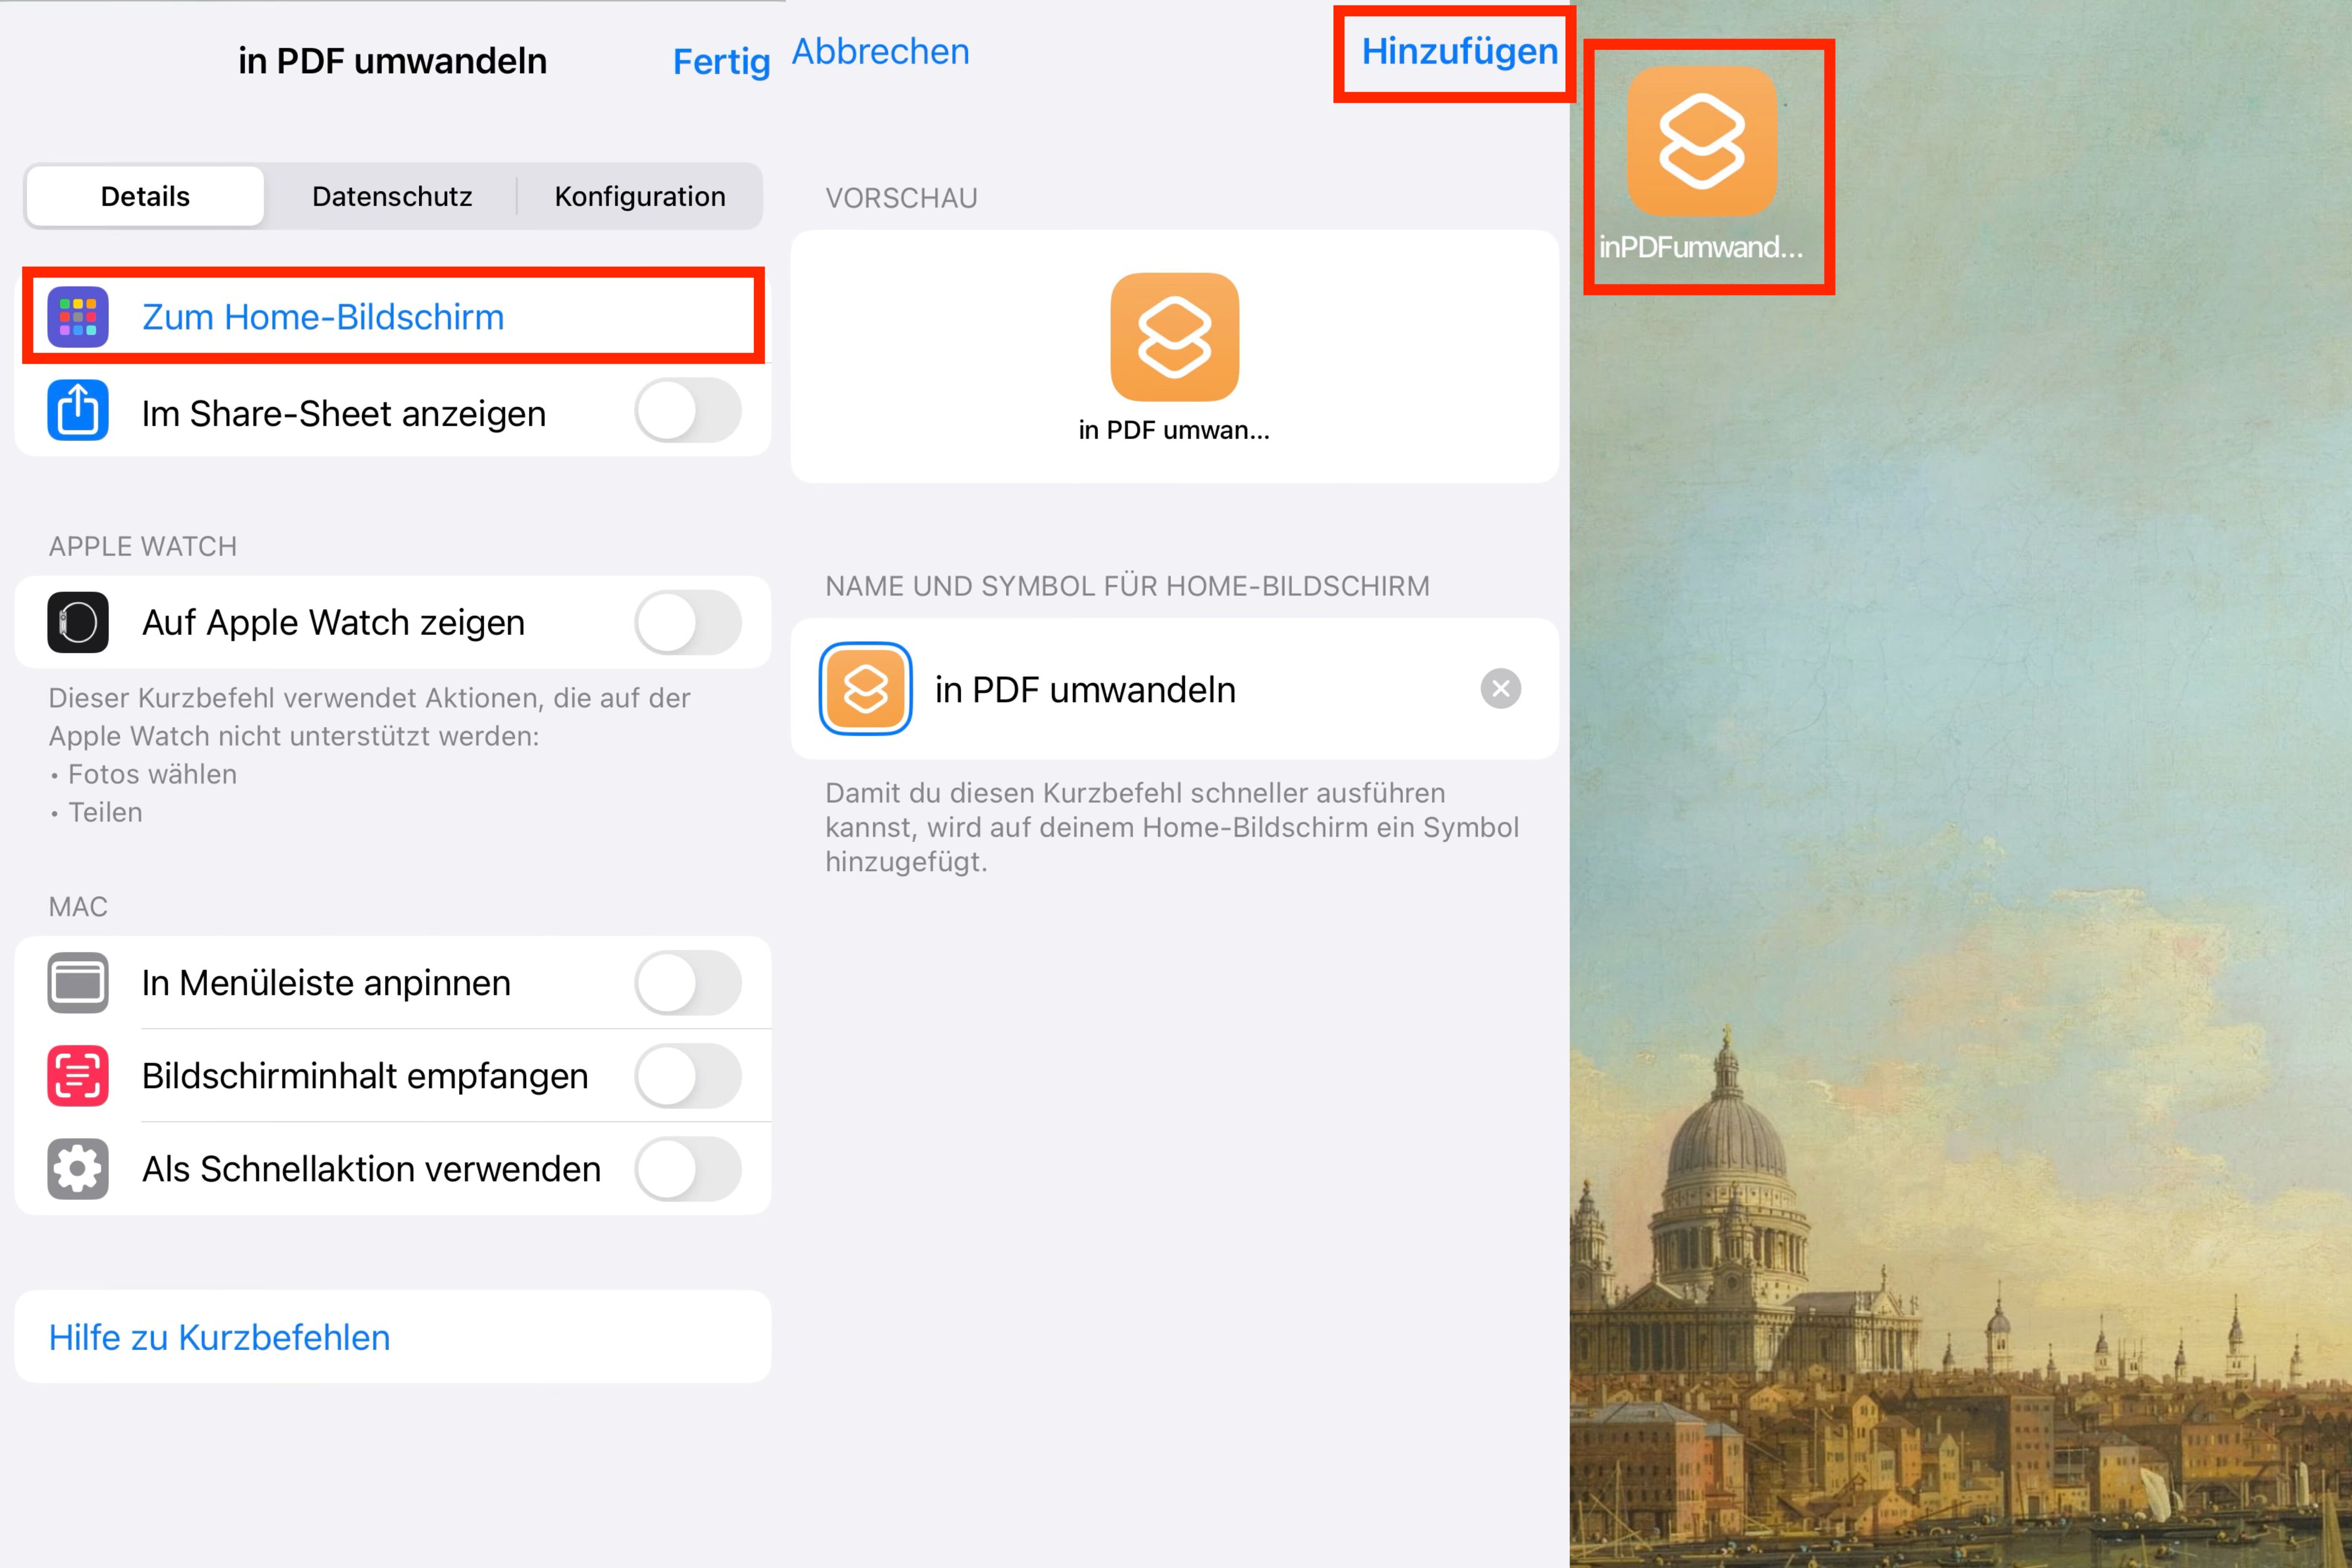
Task: Toggle Auf Apple Watch zeigen
Action: 688,622
